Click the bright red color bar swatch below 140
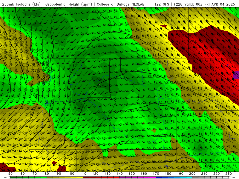This screenshot has height=179, width=239. pyautogui.click(x=117, y=178)
